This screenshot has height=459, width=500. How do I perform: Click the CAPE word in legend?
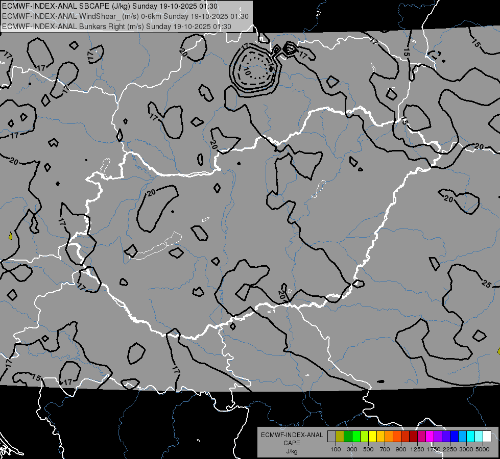[292, 443]
